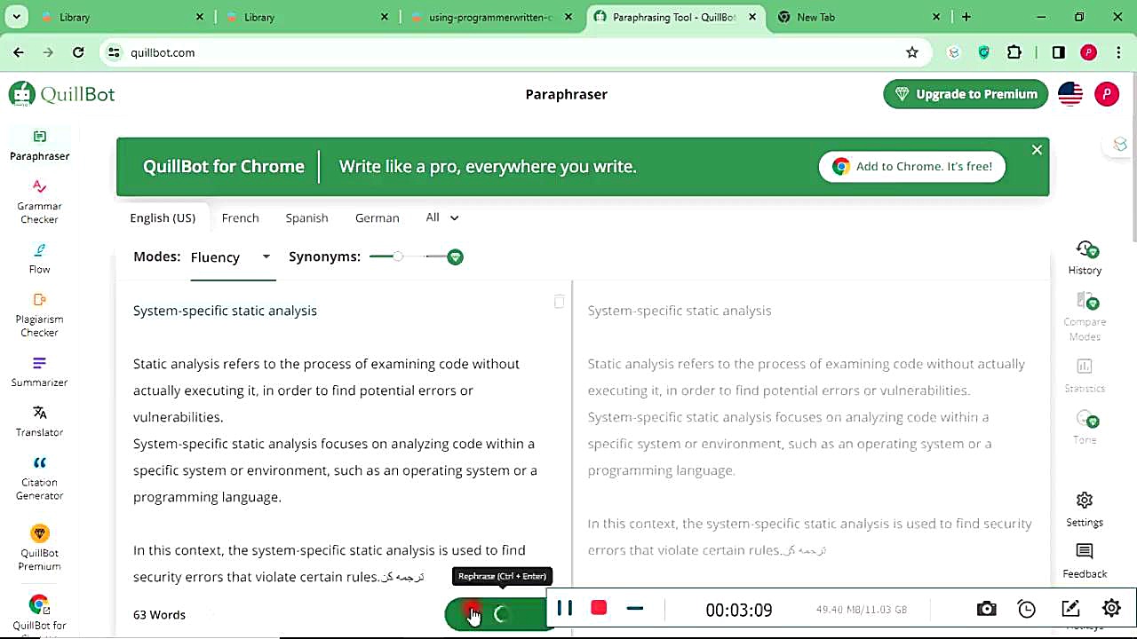This screenshot has height=639, width=1137.
Task: Switch to the first Library browser tab
Action: [122, 17]
